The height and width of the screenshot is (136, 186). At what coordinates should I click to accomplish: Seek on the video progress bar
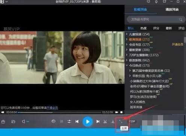[59, 112]
